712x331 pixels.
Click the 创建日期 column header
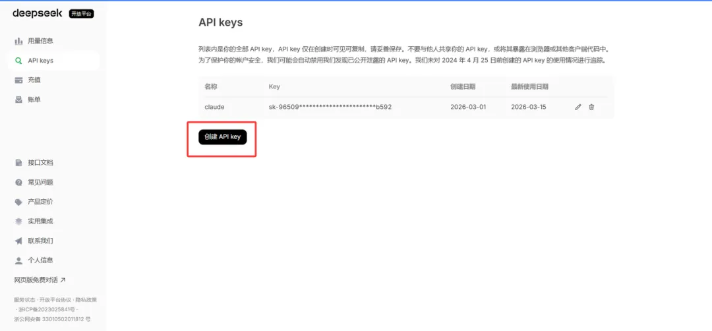coord(463,86)
